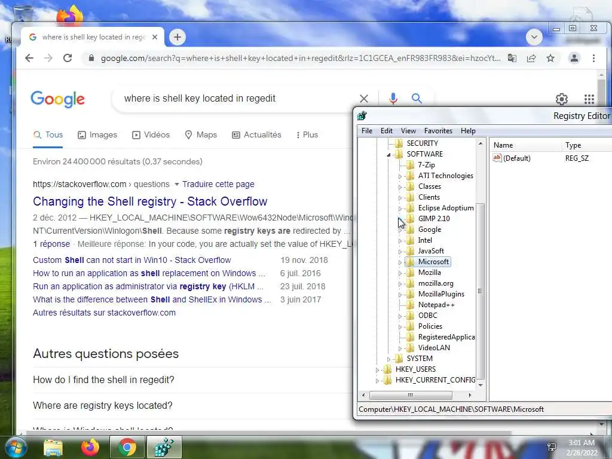Open Windows Explorer from taskbar

pyautogui.click(x=53, y=447)
